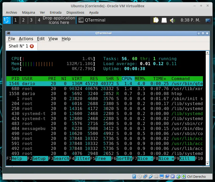
Task: Click the QTerminal window title icon
Action: 8,33
